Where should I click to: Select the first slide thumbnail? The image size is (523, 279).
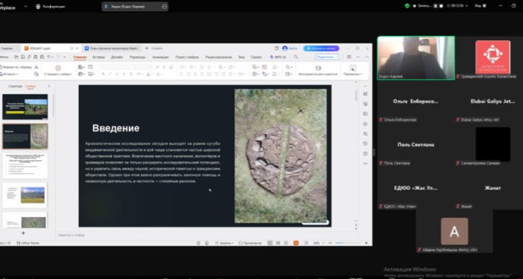click(25, 107)
